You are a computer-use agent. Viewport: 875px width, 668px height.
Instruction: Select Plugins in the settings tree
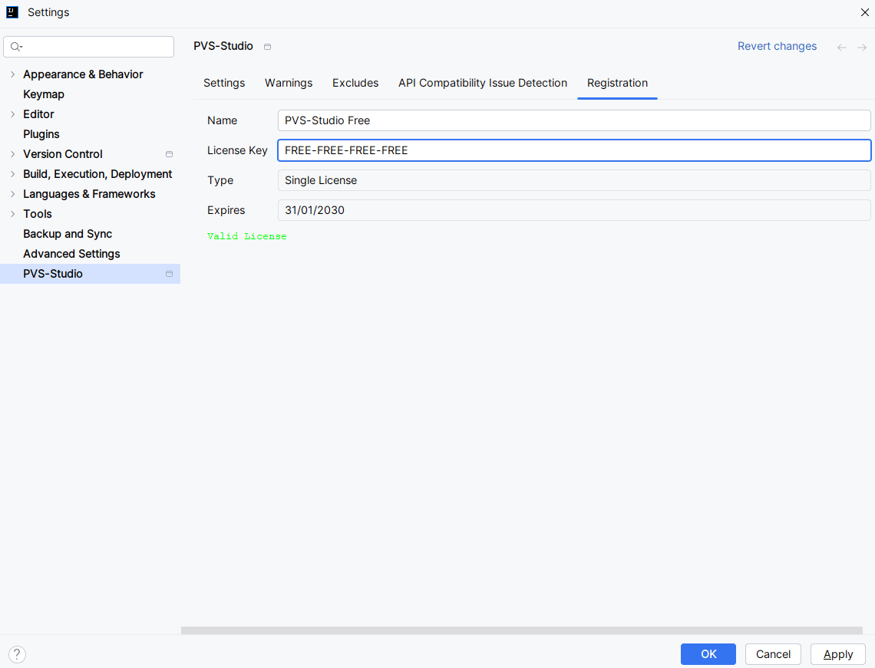pyautogui.click(x=41, y=134)
